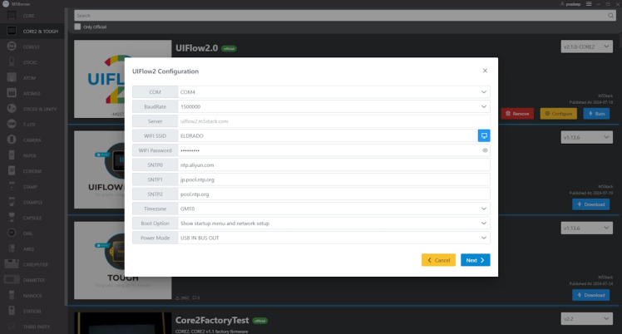The height and width of the screenshot is (334, 622).
Task: Open the hamburger menu in title bar
Action: [589, 4]
